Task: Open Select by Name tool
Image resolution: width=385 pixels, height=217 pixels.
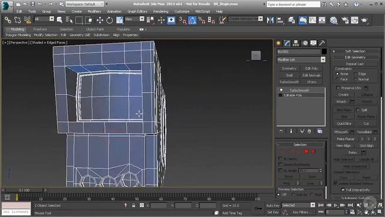Action: 69,20
